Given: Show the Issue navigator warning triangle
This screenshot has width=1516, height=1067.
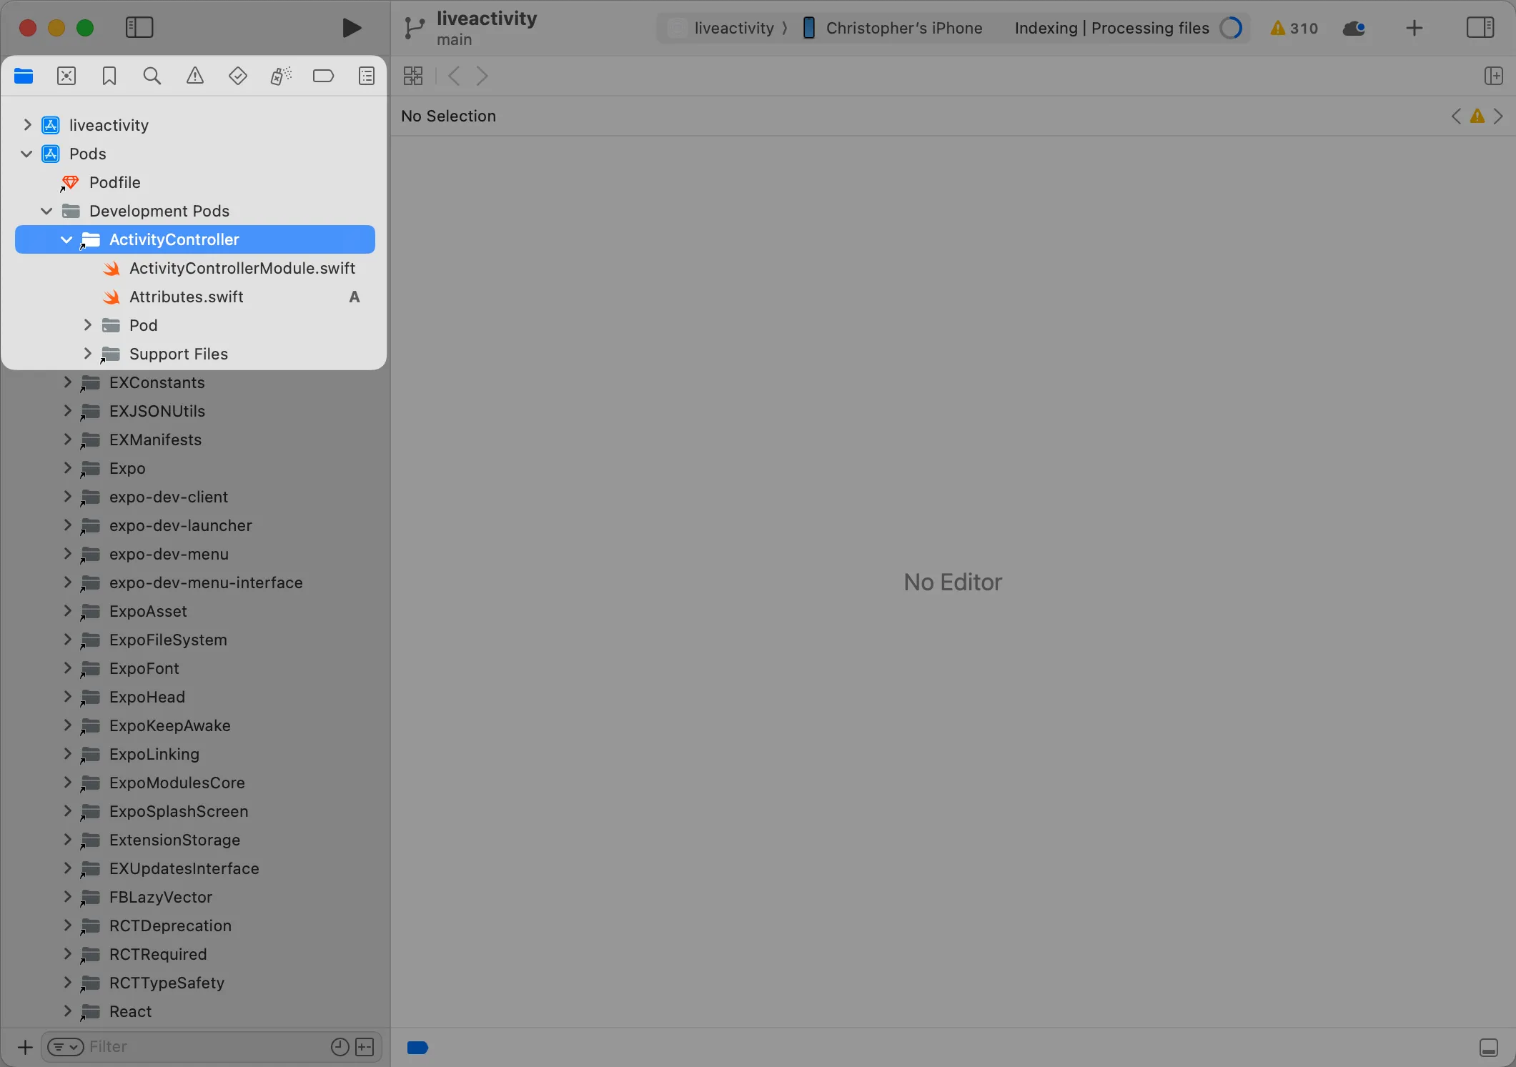Looking at the screenshot, I should (194, 75).
